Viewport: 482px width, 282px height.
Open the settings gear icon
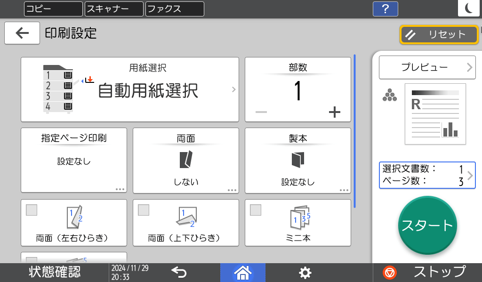[x=305, y=272]
